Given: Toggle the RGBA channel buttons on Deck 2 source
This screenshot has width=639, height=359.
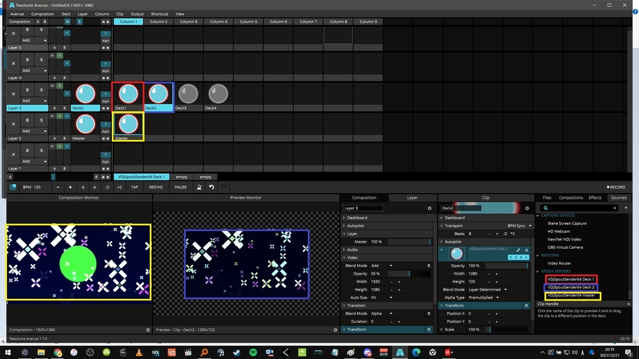Looking at the screenshot, I should [x=518, y=257].
